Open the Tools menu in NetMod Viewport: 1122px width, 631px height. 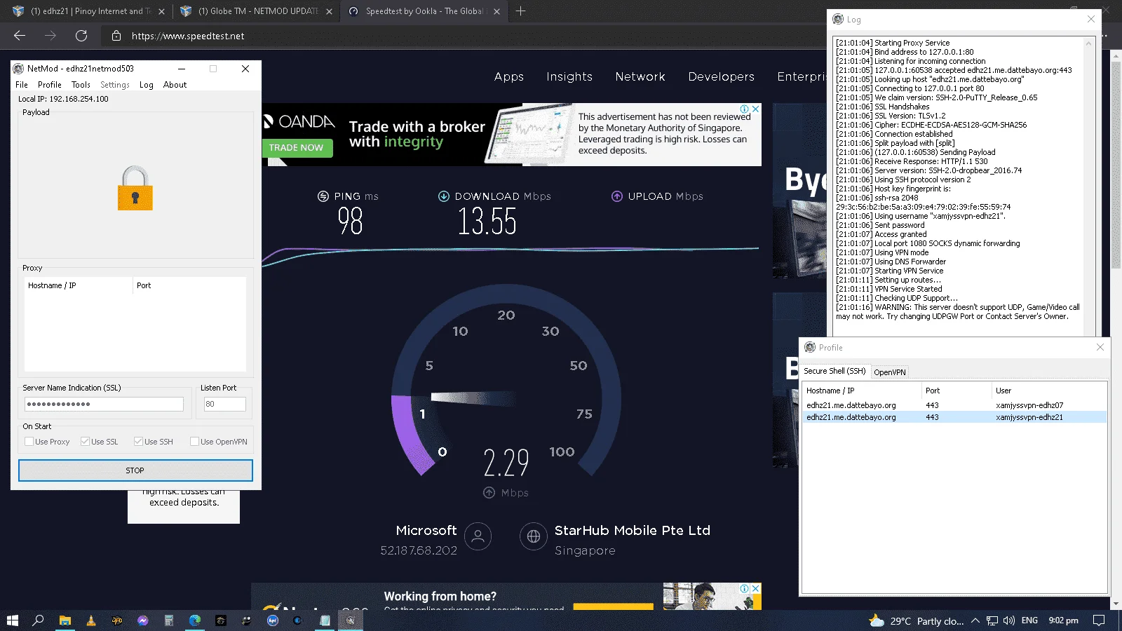(81, 85)
